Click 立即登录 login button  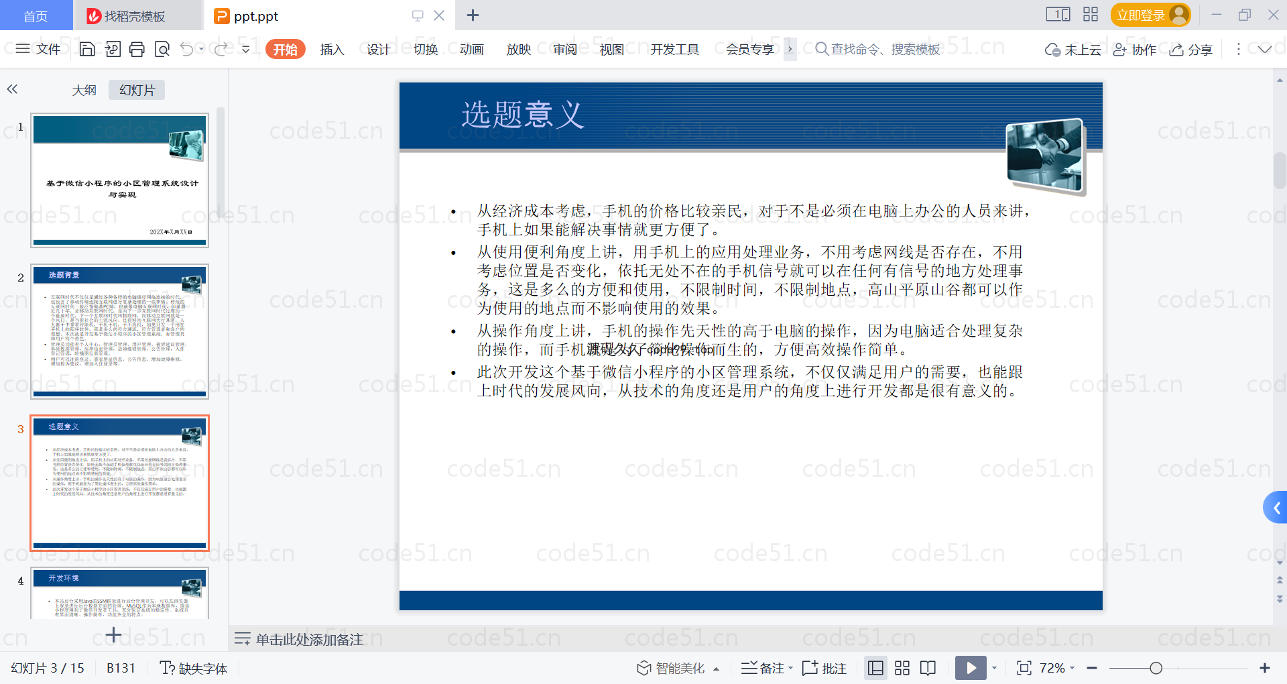[x=1150, y=15]
